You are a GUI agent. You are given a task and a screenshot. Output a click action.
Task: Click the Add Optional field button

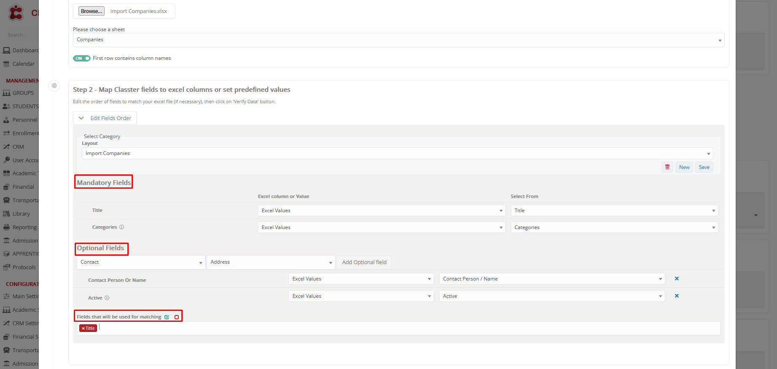[364, 262]
